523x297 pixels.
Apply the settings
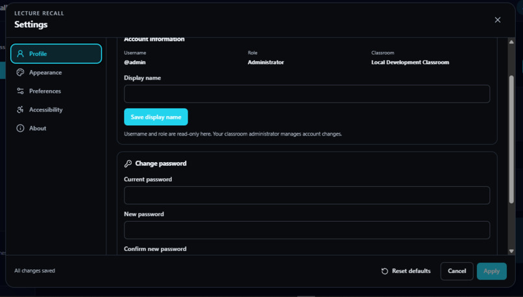point(492,271)
